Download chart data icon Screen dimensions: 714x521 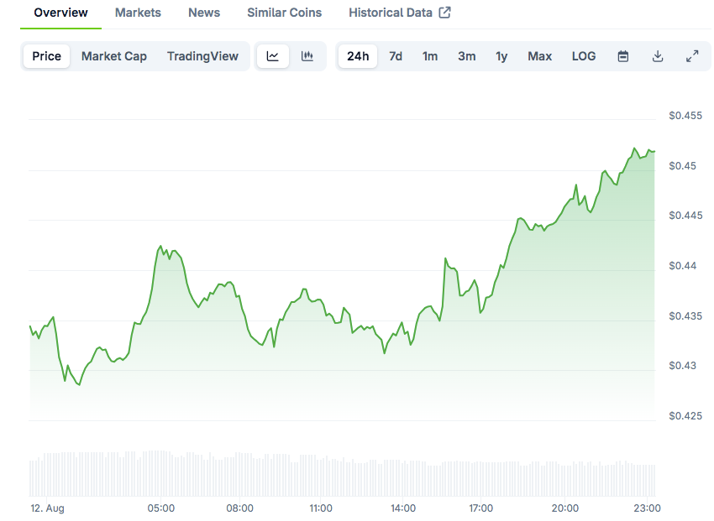coord(658,56)
